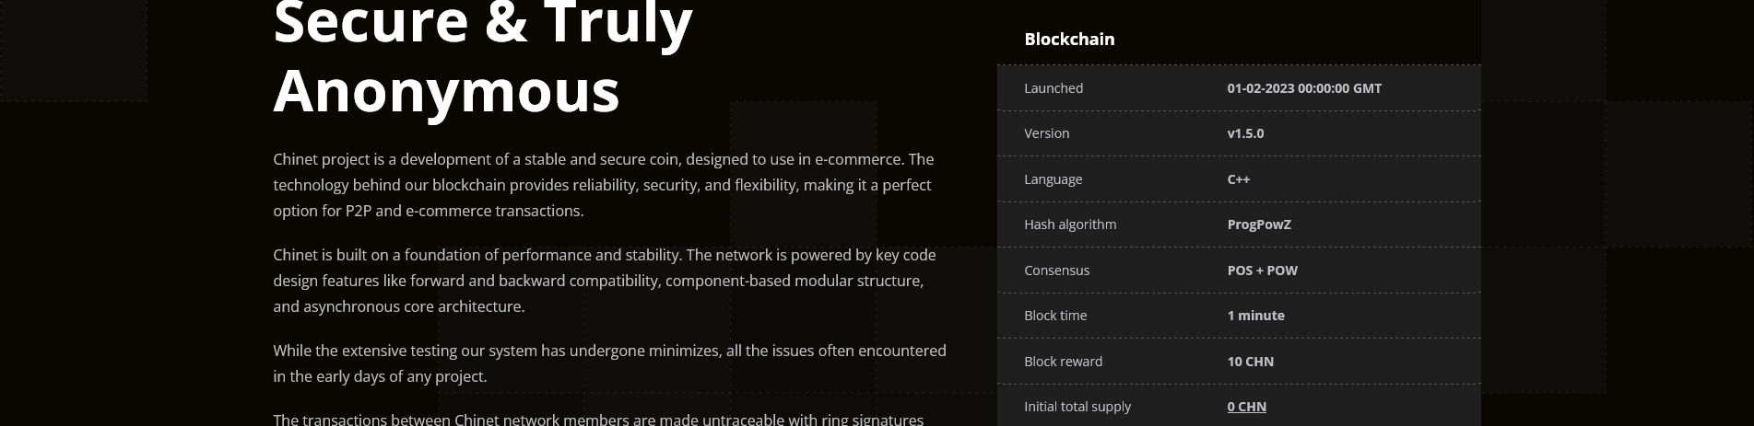Open the underlined 0 CHN supply link
This screenshot has height=426, width=1754.
pyautogui.click(x=1246, y=407)
